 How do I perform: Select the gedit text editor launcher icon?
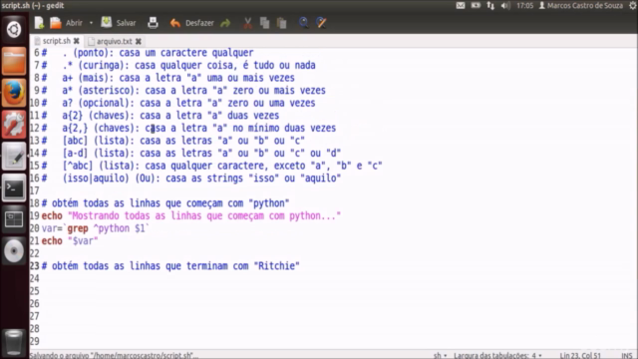pyautogui.click(x=14, y=156)
